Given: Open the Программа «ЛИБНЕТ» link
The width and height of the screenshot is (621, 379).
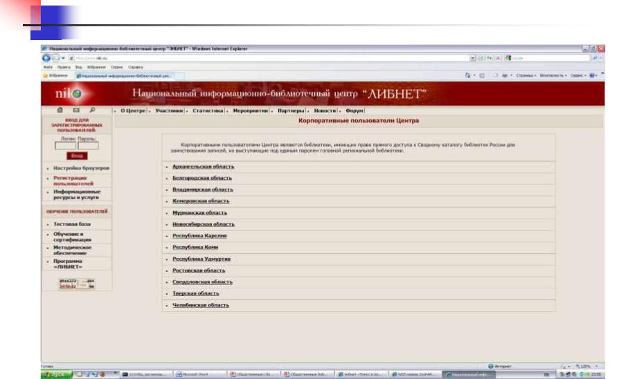Looking at the screenshot, I should [68, 264].
